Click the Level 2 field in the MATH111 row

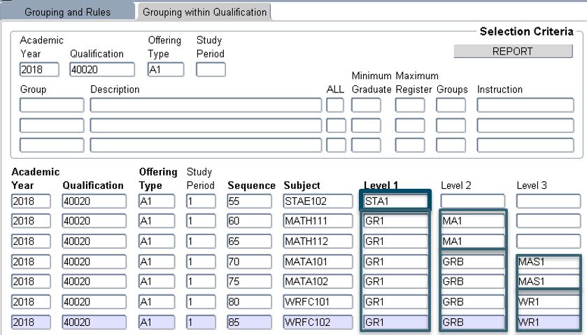[x=472, y=221]
